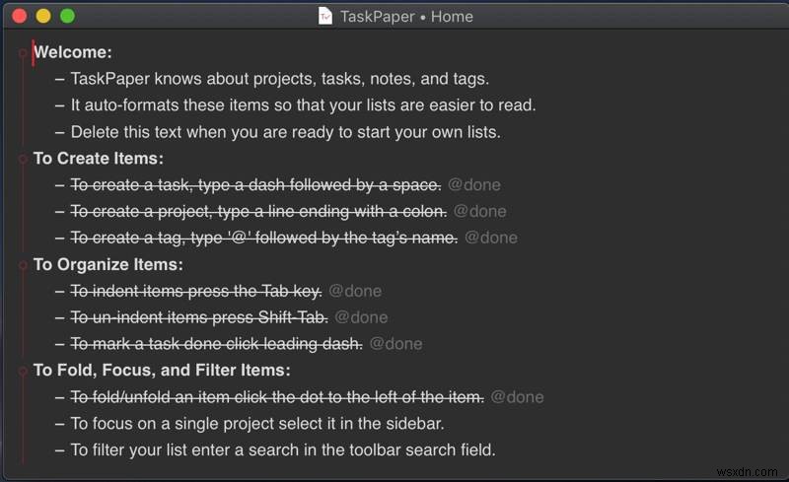Click the "Delete this text" task line
Screen dimensions: 789x482
click(285, 132)
